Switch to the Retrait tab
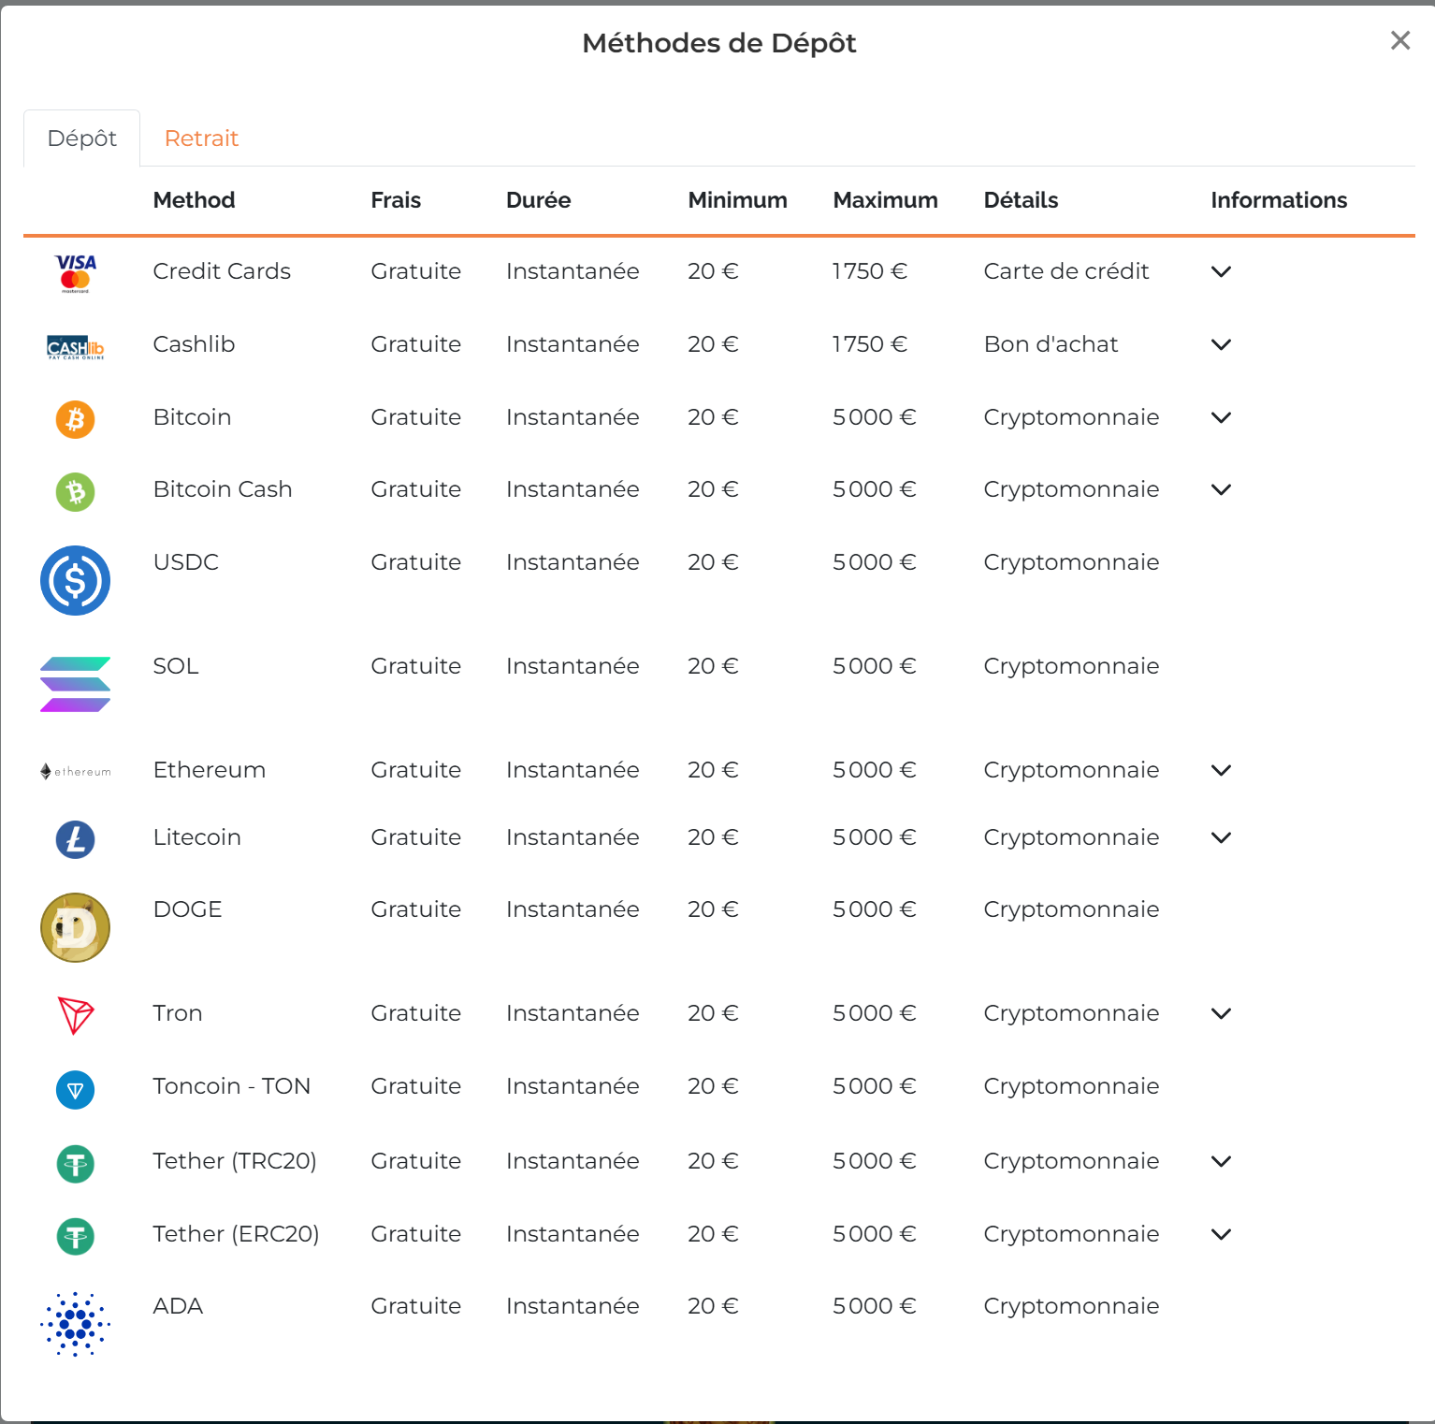Screen dimensions: 1435x1424 (201, 138)
